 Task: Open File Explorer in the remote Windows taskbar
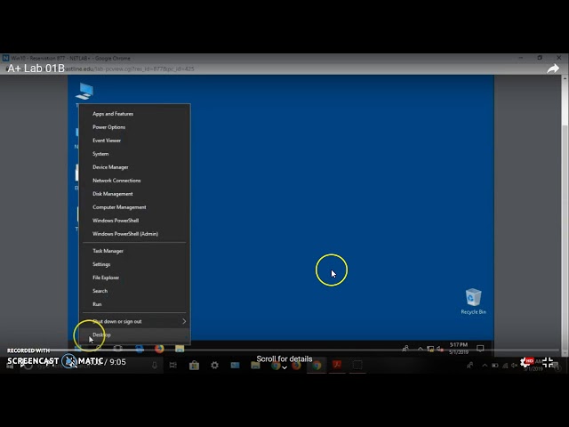(x=180, y=349)
